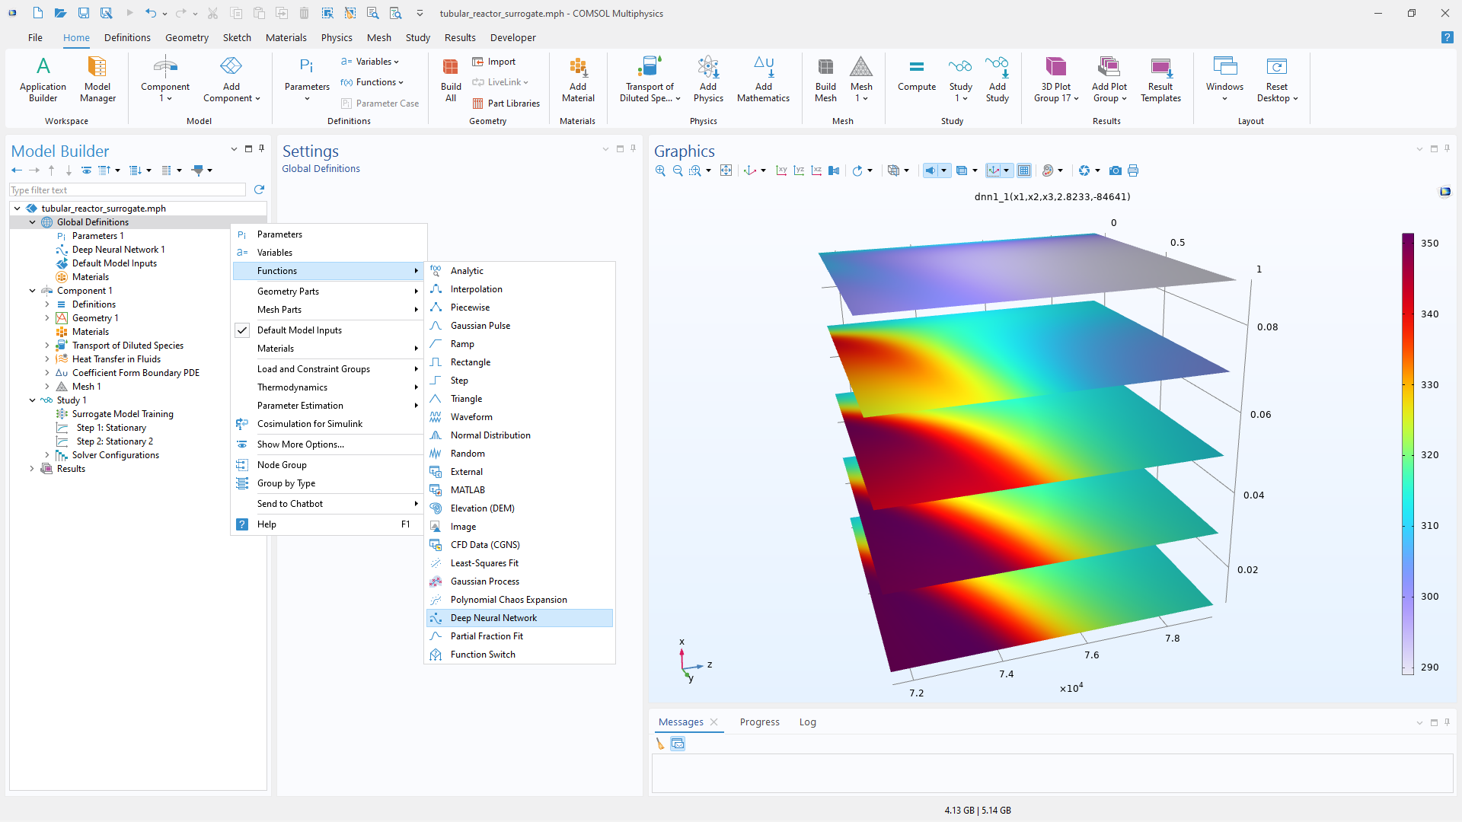Click Show More Options in context menu

[329, 444]
